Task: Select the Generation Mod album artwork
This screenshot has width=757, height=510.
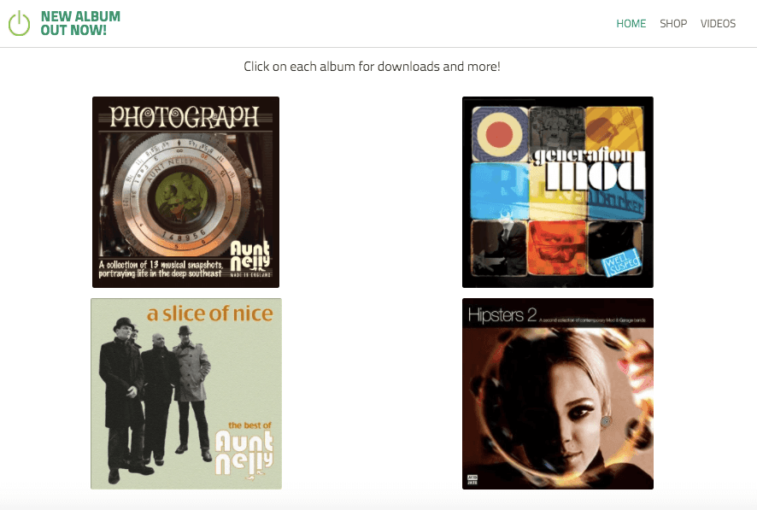Action: point(557,191)
